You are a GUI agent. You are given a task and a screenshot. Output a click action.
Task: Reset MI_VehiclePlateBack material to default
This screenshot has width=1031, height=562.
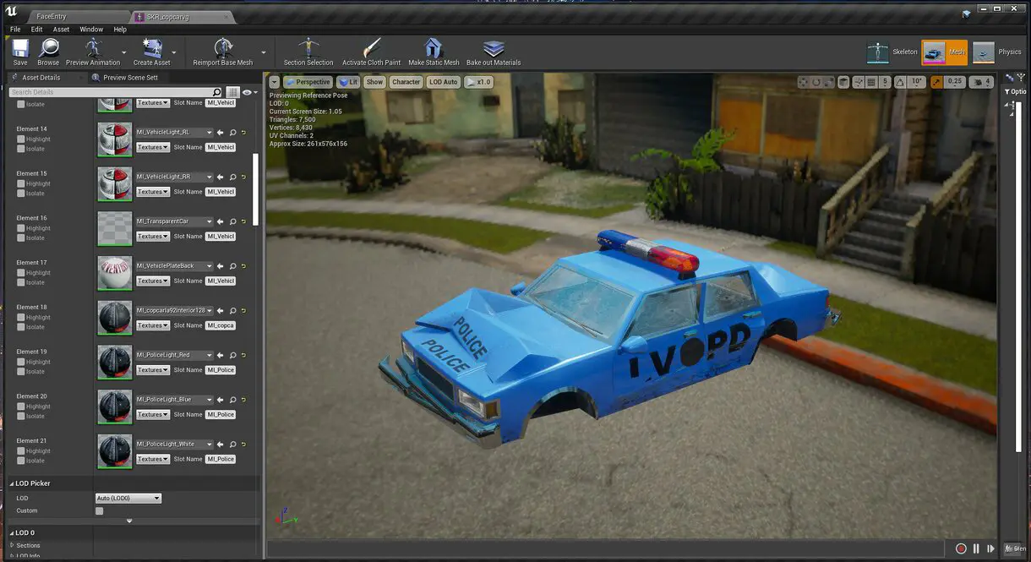[243, 266]
